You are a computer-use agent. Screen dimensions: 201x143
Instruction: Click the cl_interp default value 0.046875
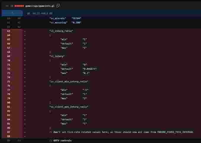tap(90, 69)
